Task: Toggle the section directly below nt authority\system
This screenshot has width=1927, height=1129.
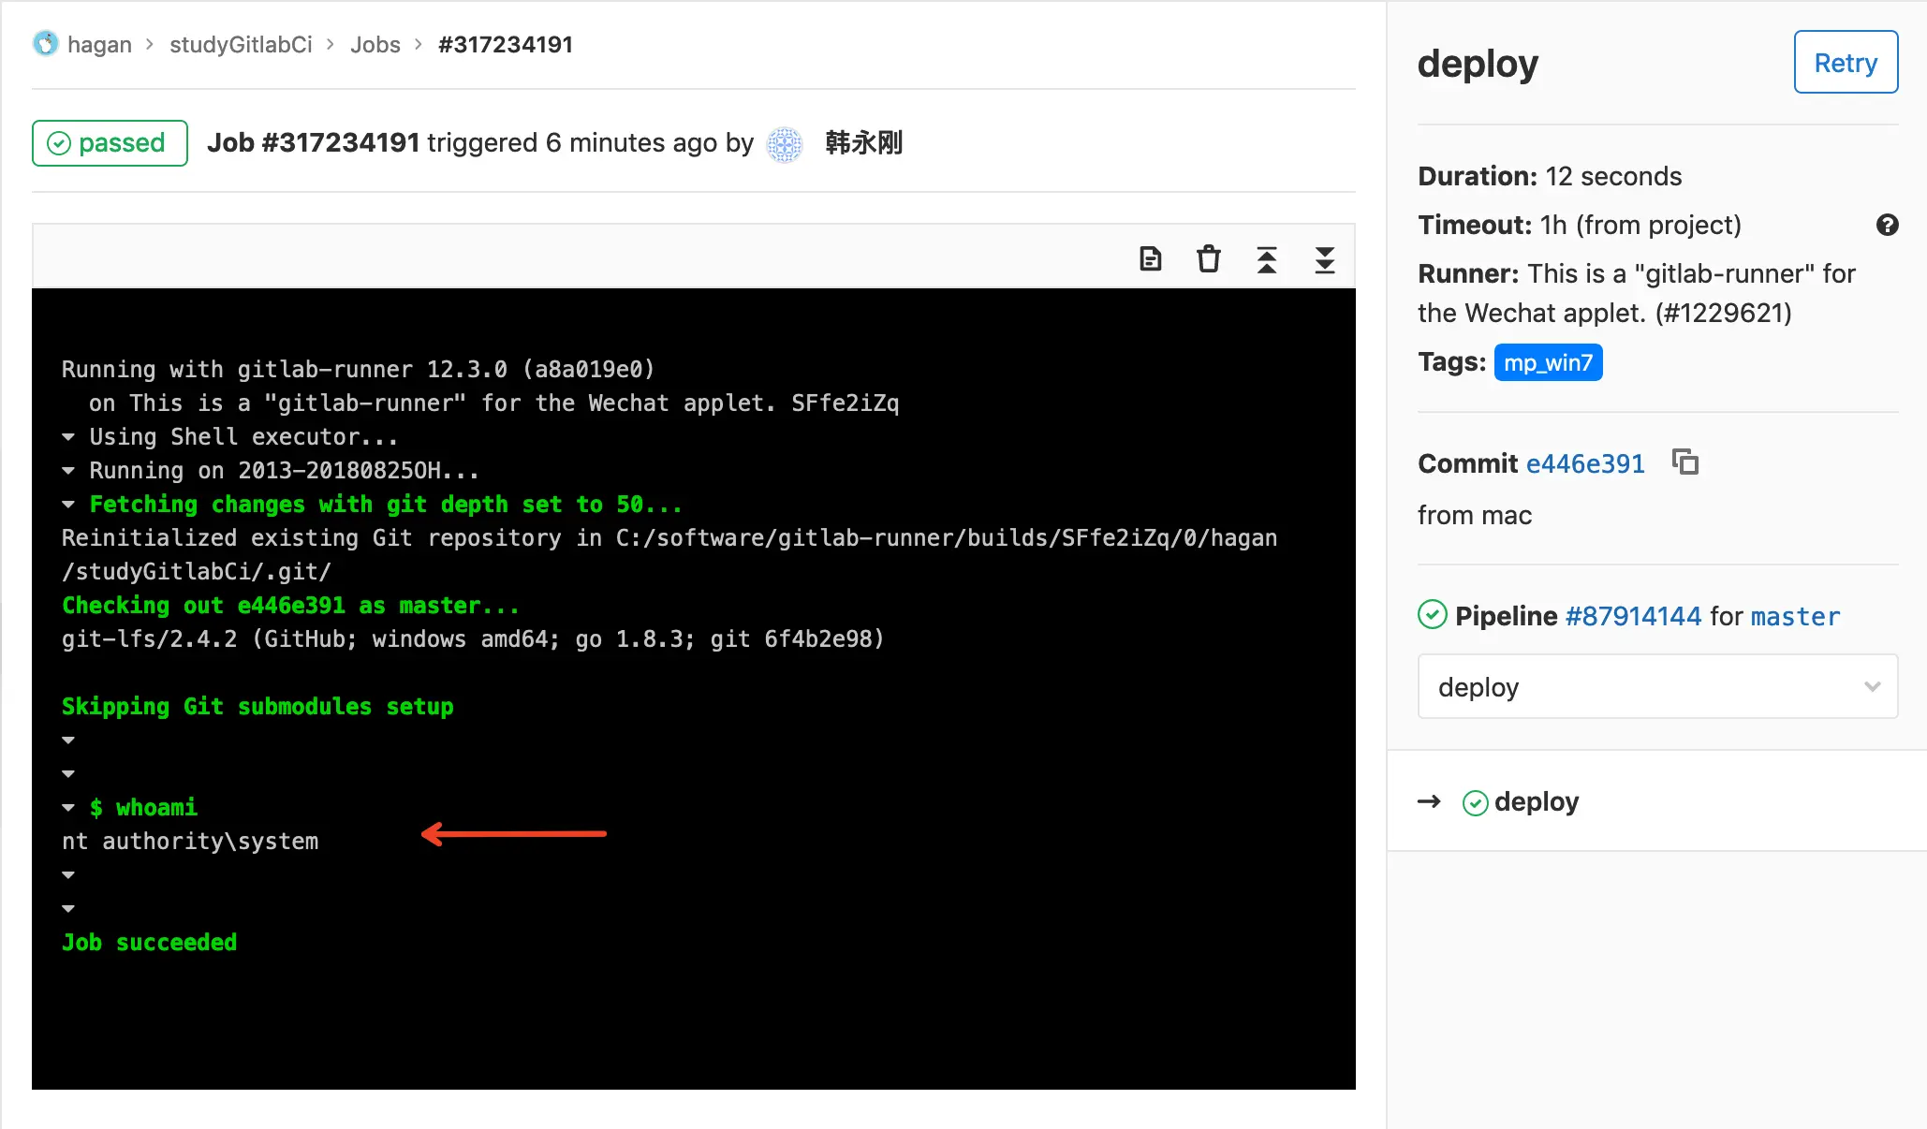Action: [x=68, y=874]
